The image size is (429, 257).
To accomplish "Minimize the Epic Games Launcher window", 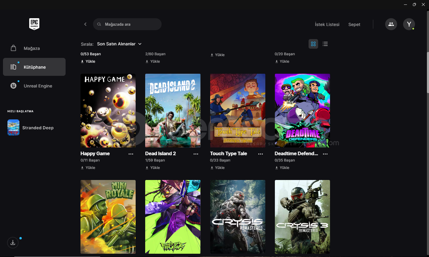I will 405,4.
